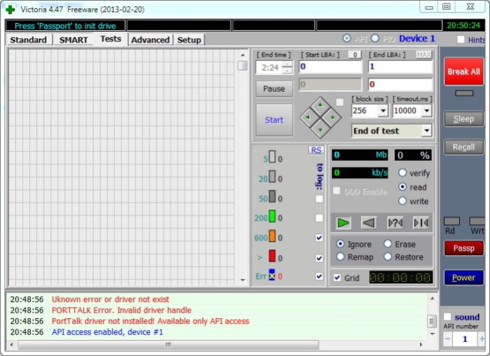Toggle checkbox beside the navigation diamond
This screenshot has width=490, height=356.
pyautogui.click(x=340, y=102)
